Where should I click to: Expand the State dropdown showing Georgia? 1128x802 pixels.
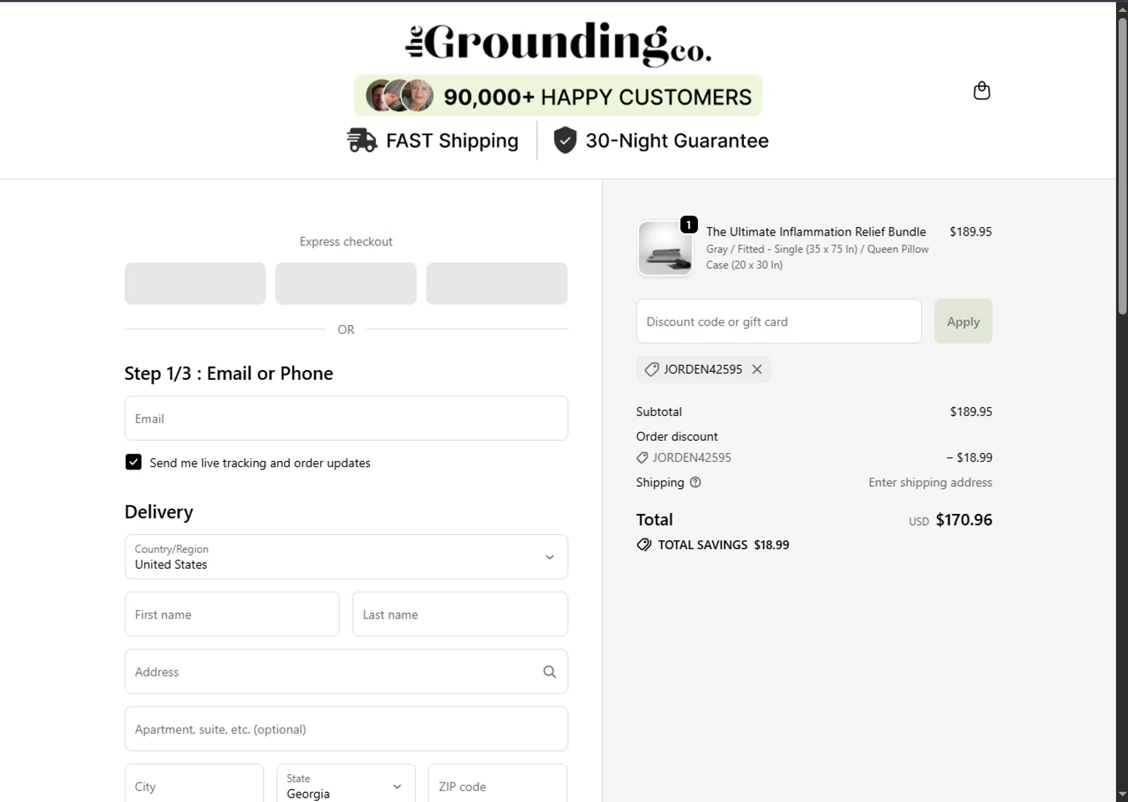(345, 786)
